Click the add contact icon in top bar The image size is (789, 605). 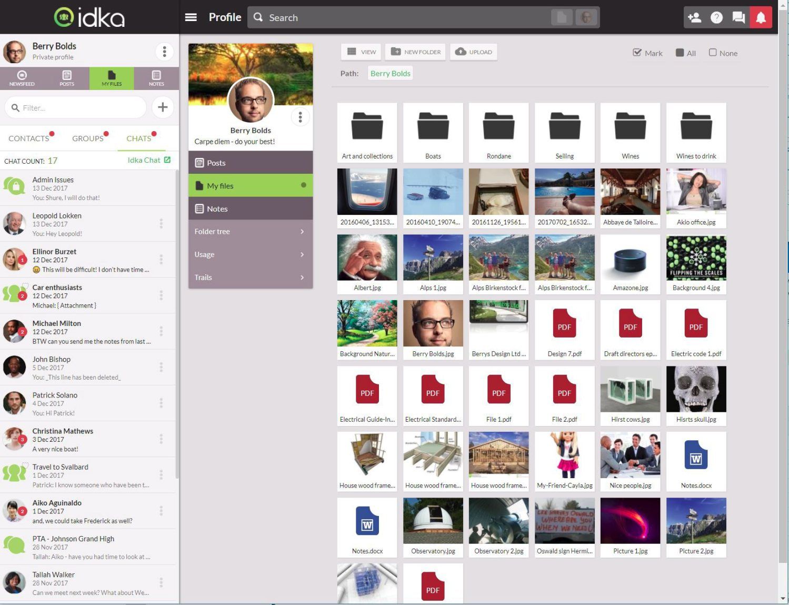point(694,17)
